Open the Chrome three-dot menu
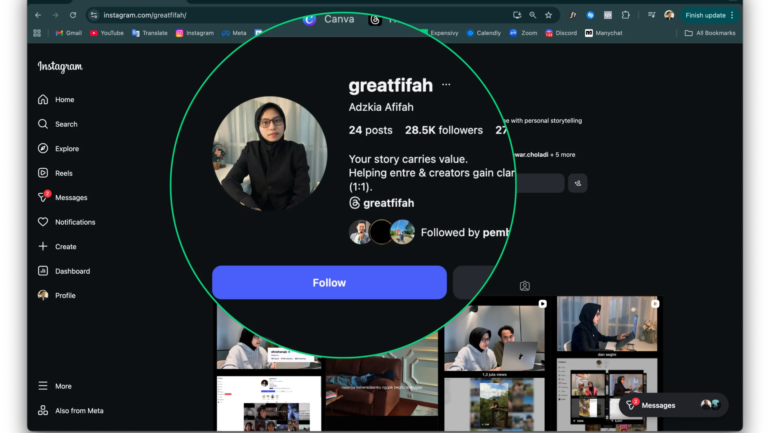 click(732, 15)
